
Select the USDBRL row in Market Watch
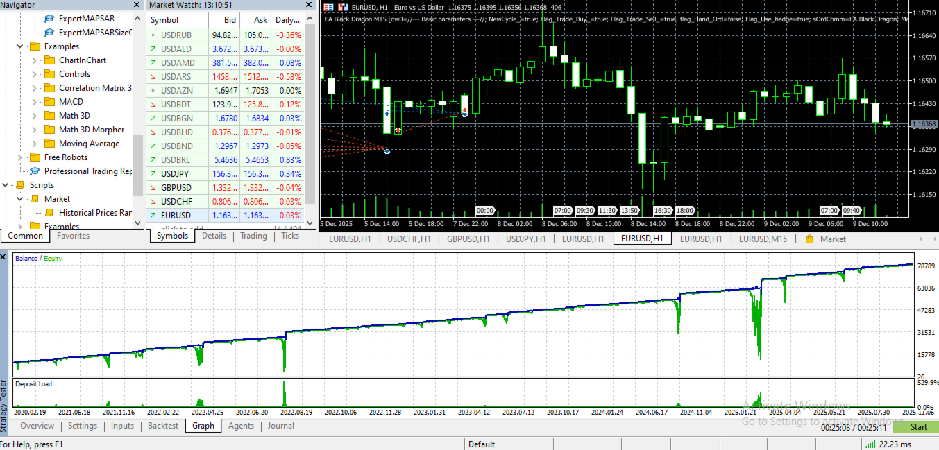226,160
